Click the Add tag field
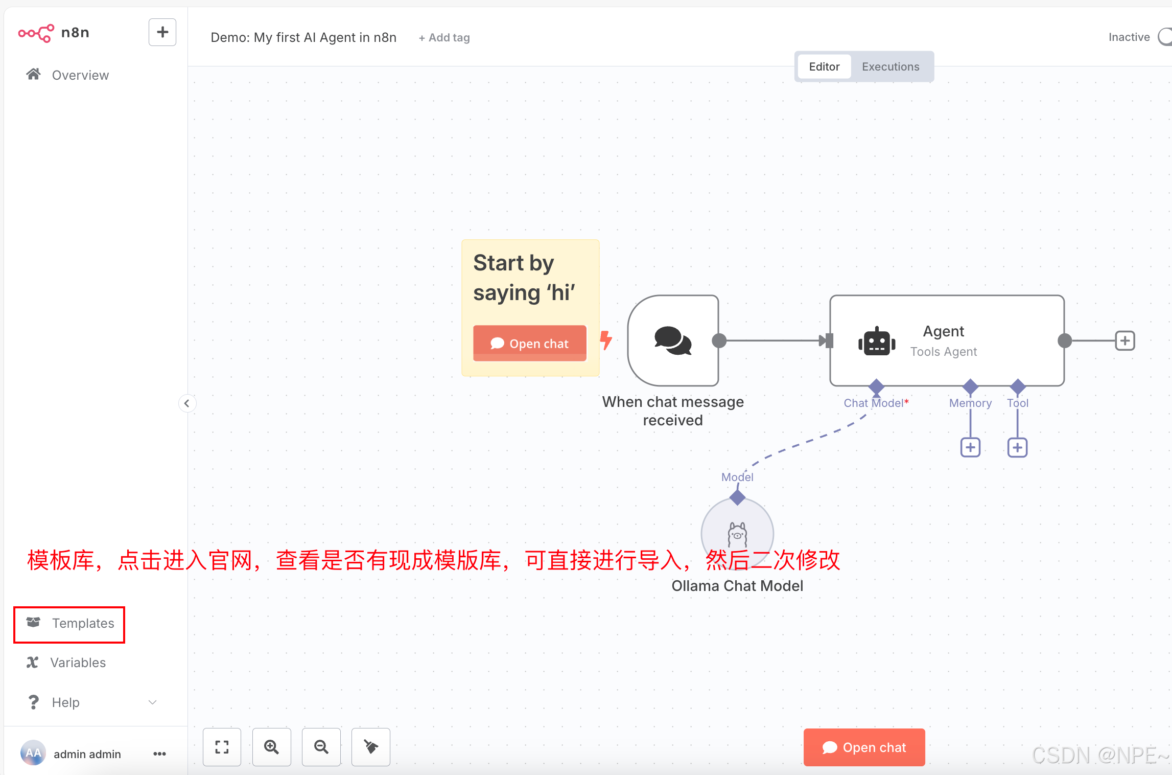1172x775 pixels. [x=444, y=38]
